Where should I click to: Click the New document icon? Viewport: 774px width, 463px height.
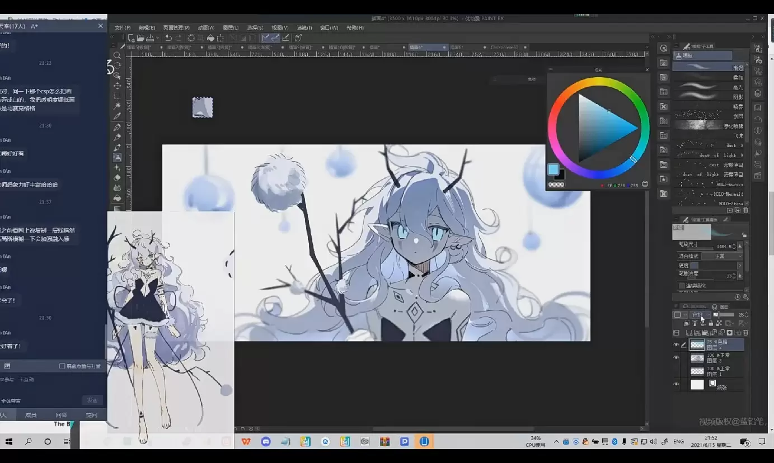tap(131, 38)
